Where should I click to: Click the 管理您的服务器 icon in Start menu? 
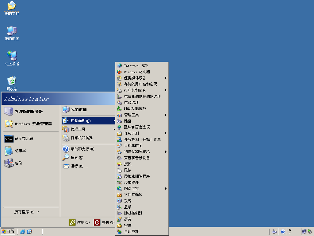(x=9, y=111)
